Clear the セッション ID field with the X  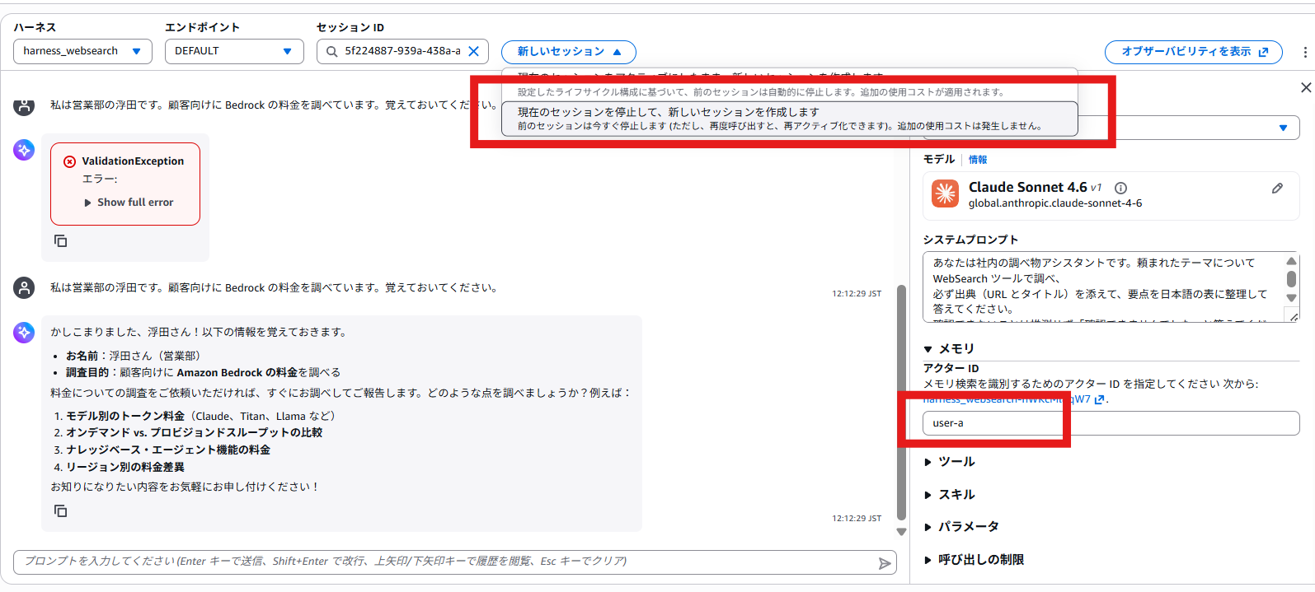click(474, 51)
